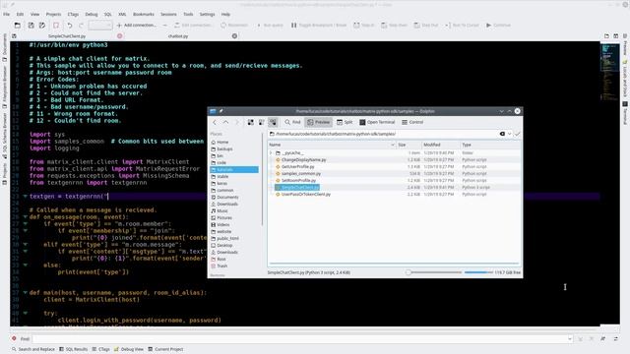Expand the __pycache__ folder in Dolphin
630x354 pixels.
[x=272, y=153]
